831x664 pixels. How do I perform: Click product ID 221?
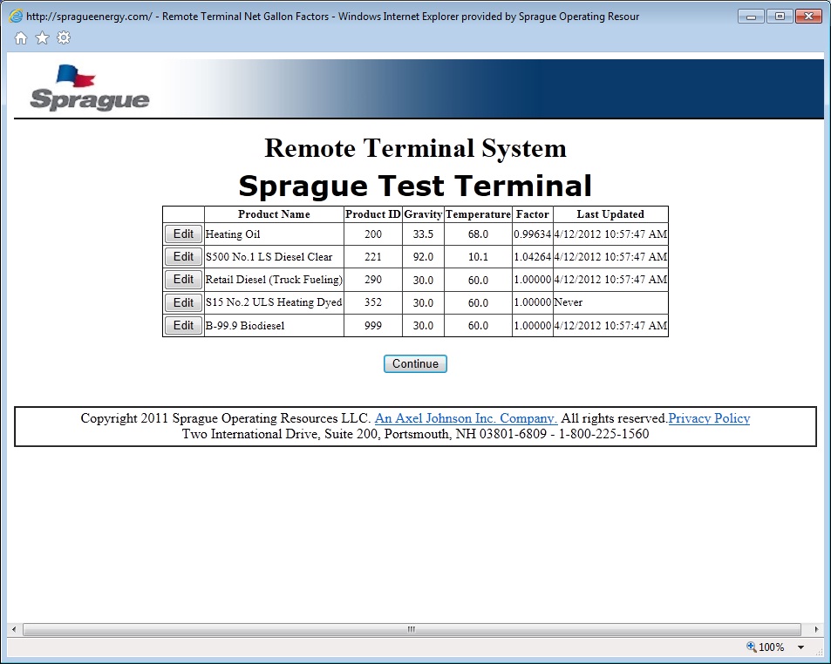[373, 257]
